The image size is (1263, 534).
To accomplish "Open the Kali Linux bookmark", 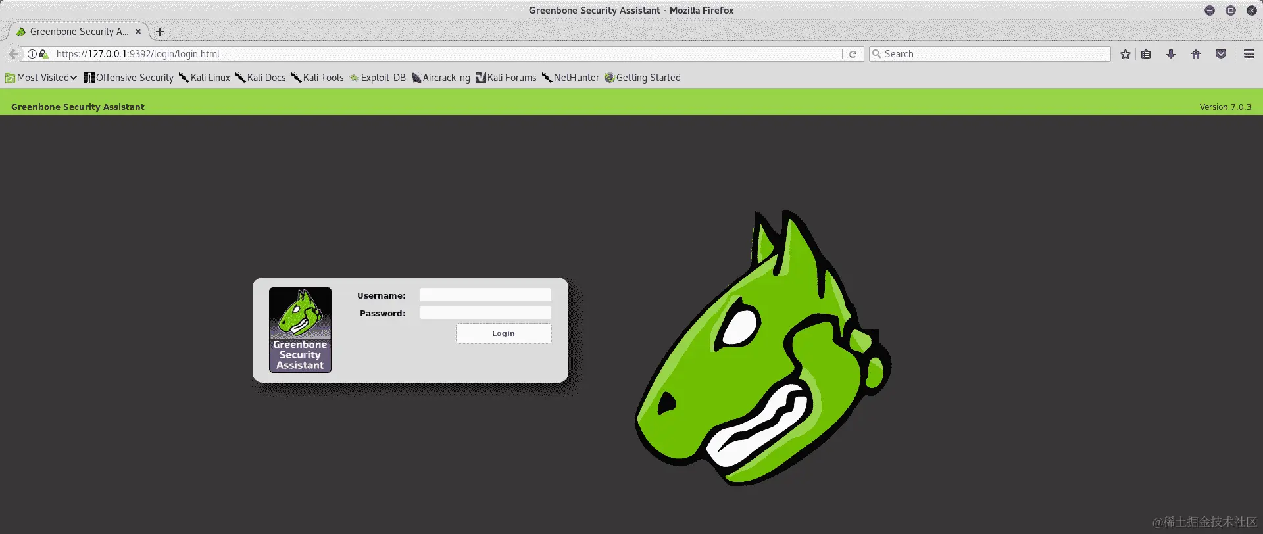I will (205, 78).
